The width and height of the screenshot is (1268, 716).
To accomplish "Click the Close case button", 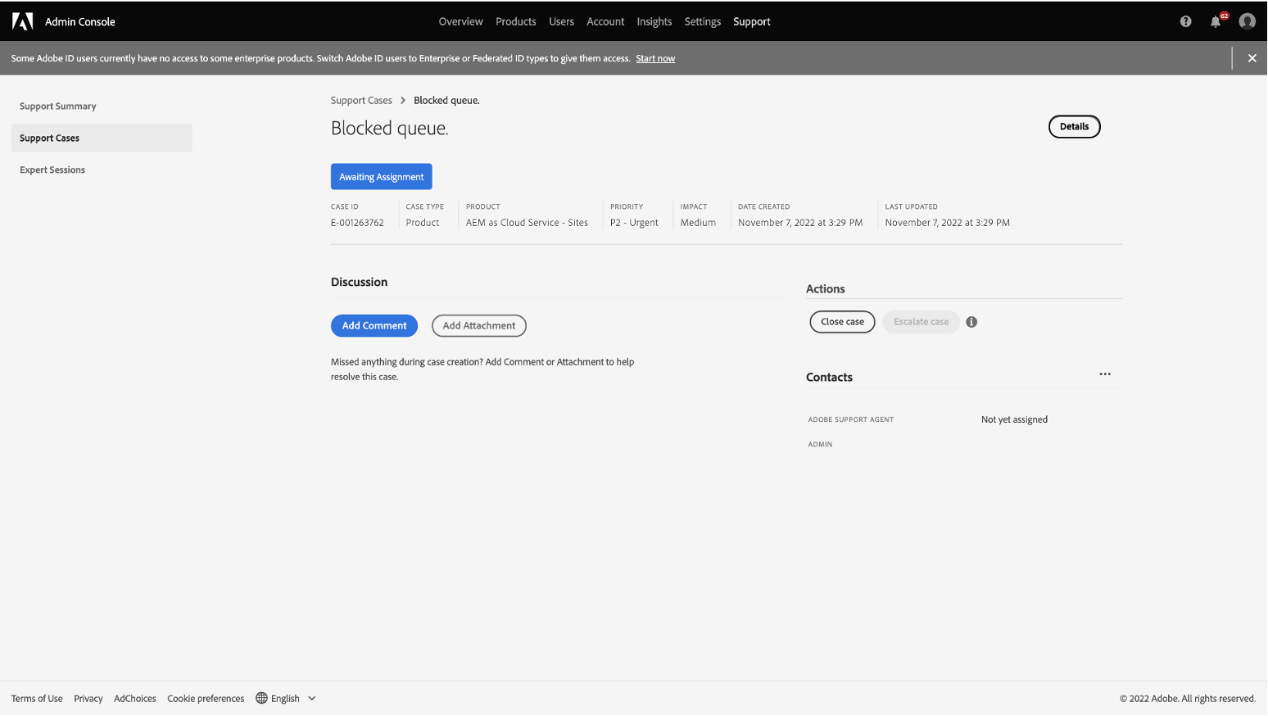I will [842, 322].
